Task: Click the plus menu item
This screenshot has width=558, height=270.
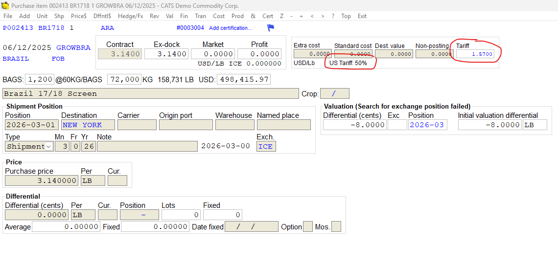Action: (302, 16)
